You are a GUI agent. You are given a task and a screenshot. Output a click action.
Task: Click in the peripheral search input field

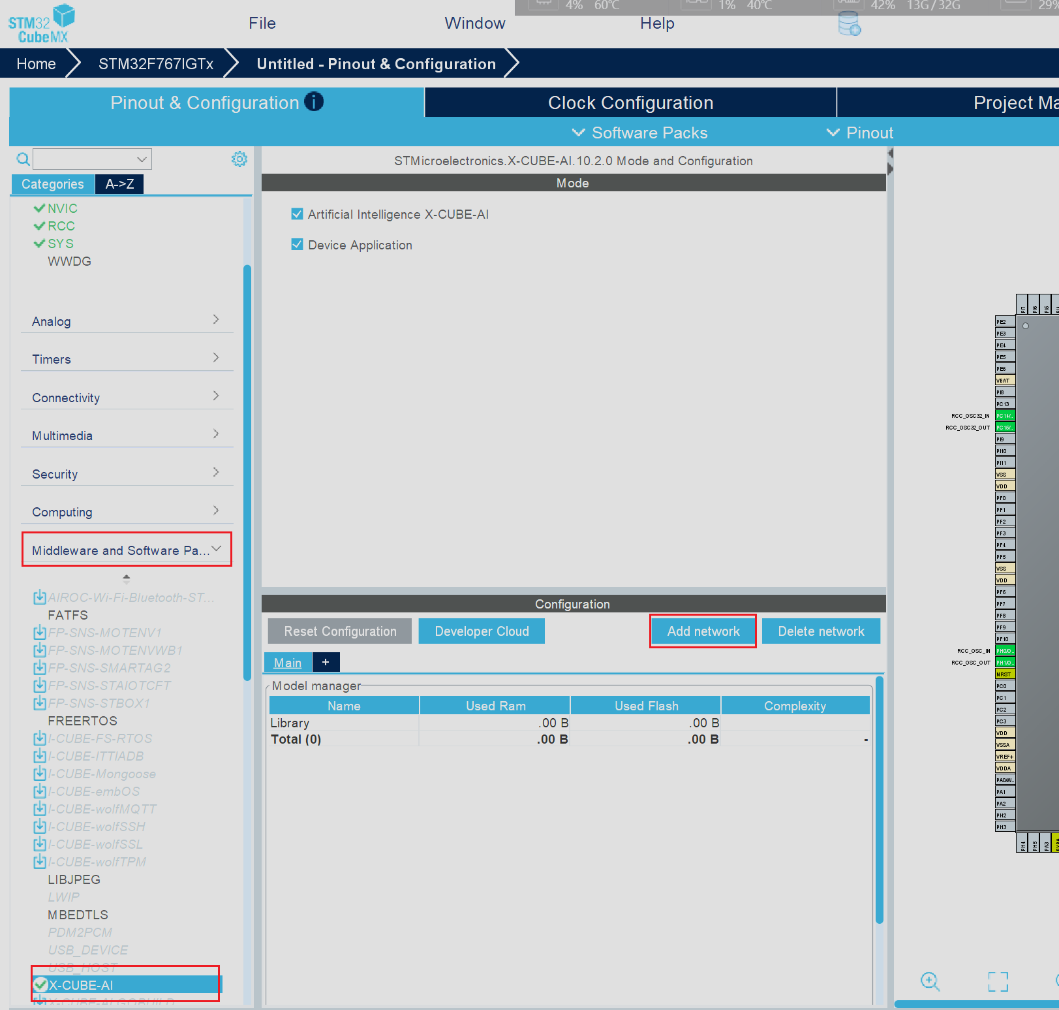[85, 159]
